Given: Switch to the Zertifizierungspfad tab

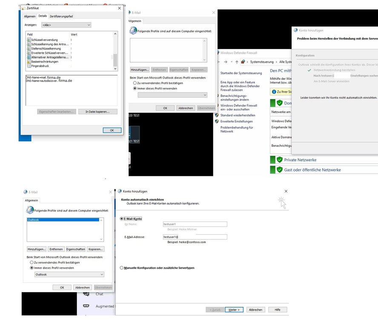Looking at the screenshot, I should pos(62,16).
